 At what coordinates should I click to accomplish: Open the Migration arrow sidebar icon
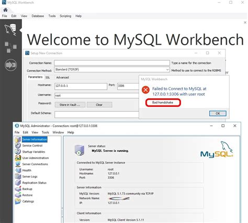tap(11, 65)
